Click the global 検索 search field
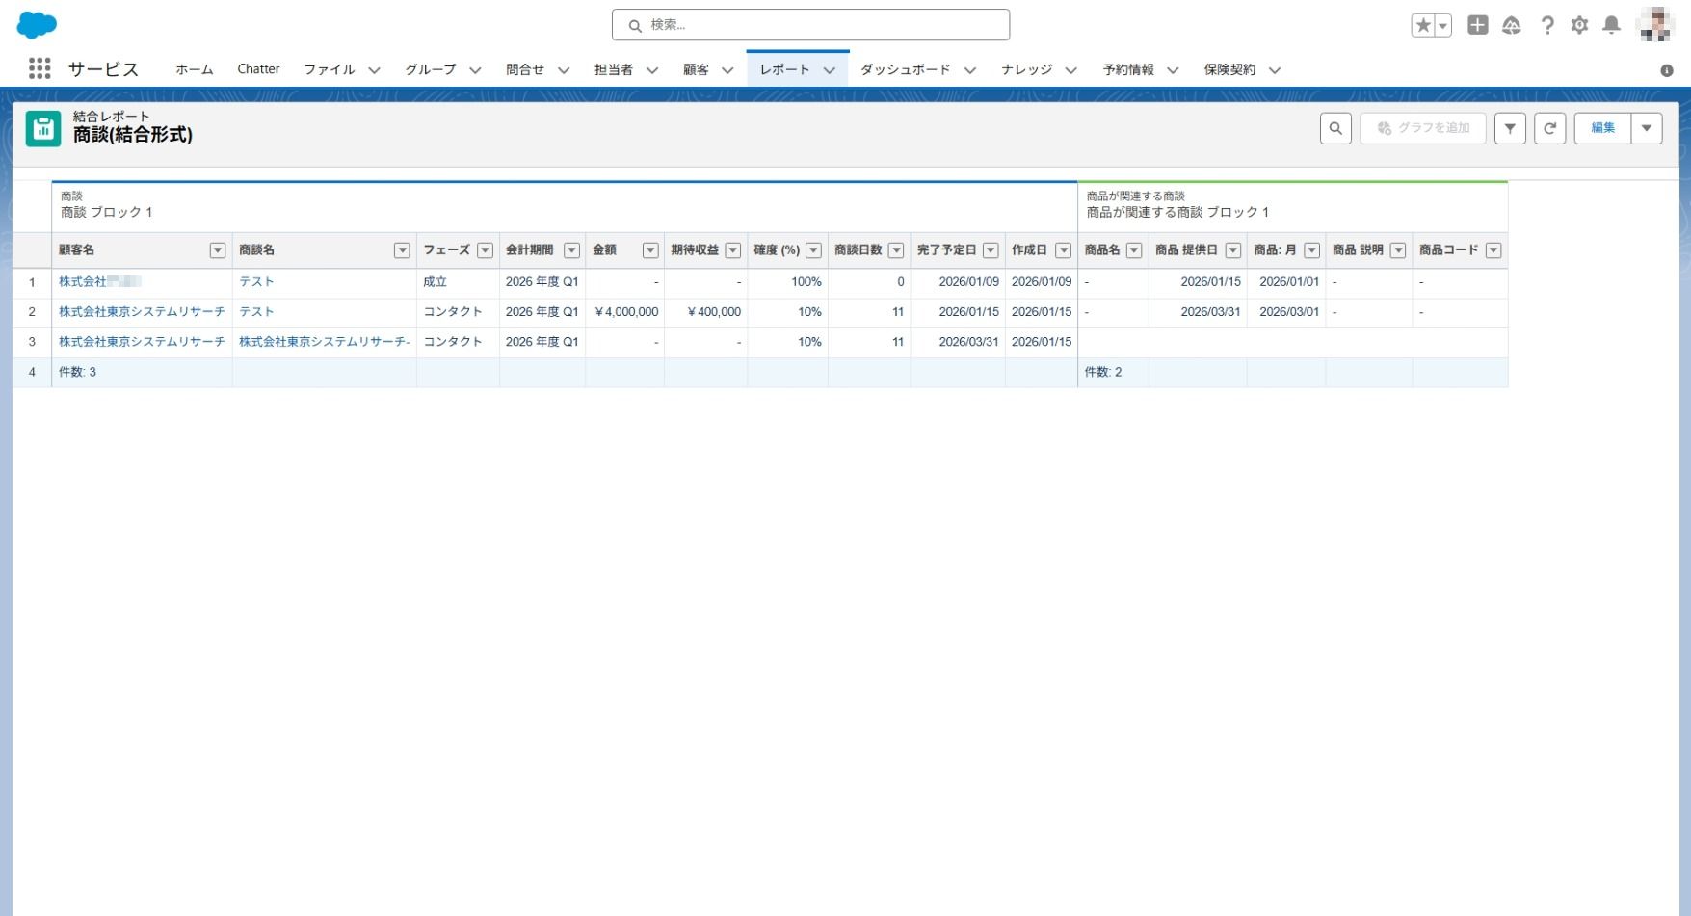Screen dimensions: 1691x916 point(810,25)
